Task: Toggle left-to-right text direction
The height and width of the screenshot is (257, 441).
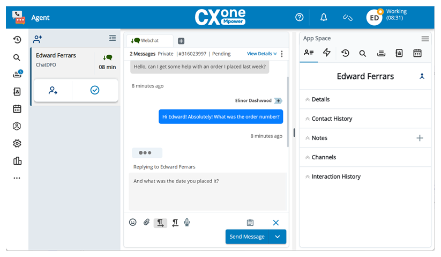Action: tap(160, 223)
